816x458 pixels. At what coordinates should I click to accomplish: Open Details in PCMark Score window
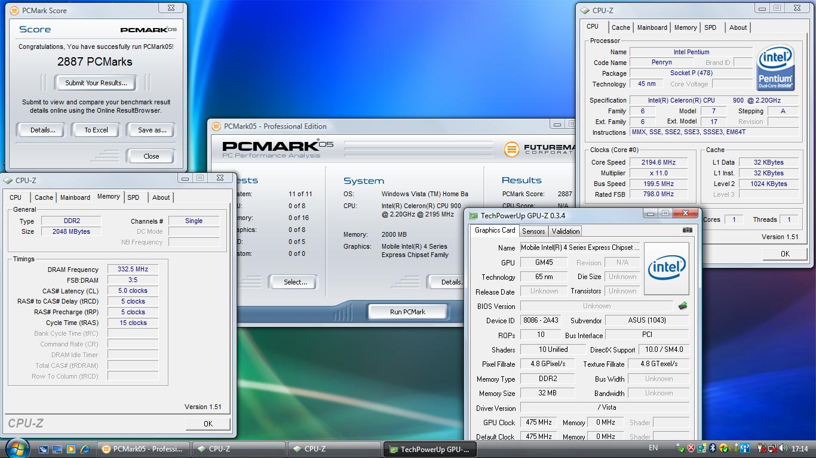pos(42,130)
